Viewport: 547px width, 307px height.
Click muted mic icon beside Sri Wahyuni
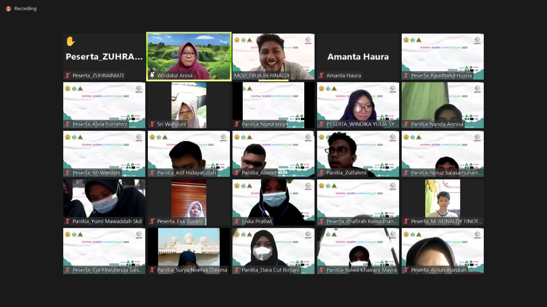[152, 124]
